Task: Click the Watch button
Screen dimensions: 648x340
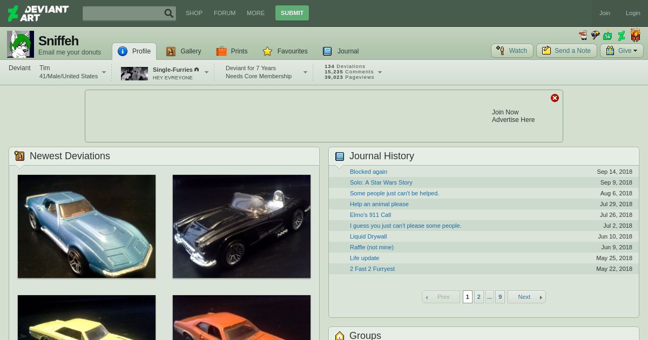Action: pos(512,51)
